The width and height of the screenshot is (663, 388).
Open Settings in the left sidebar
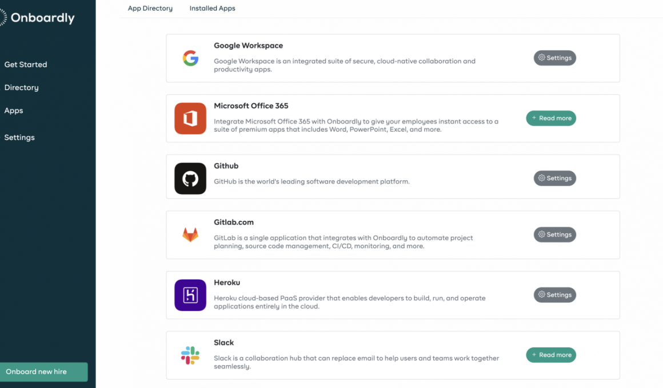(x=19, y=138)
